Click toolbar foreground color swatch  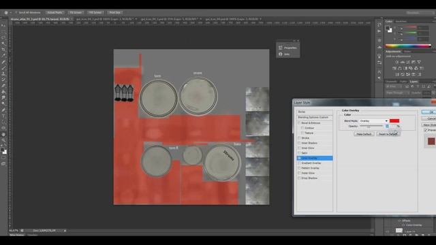[x=2, y=150]
